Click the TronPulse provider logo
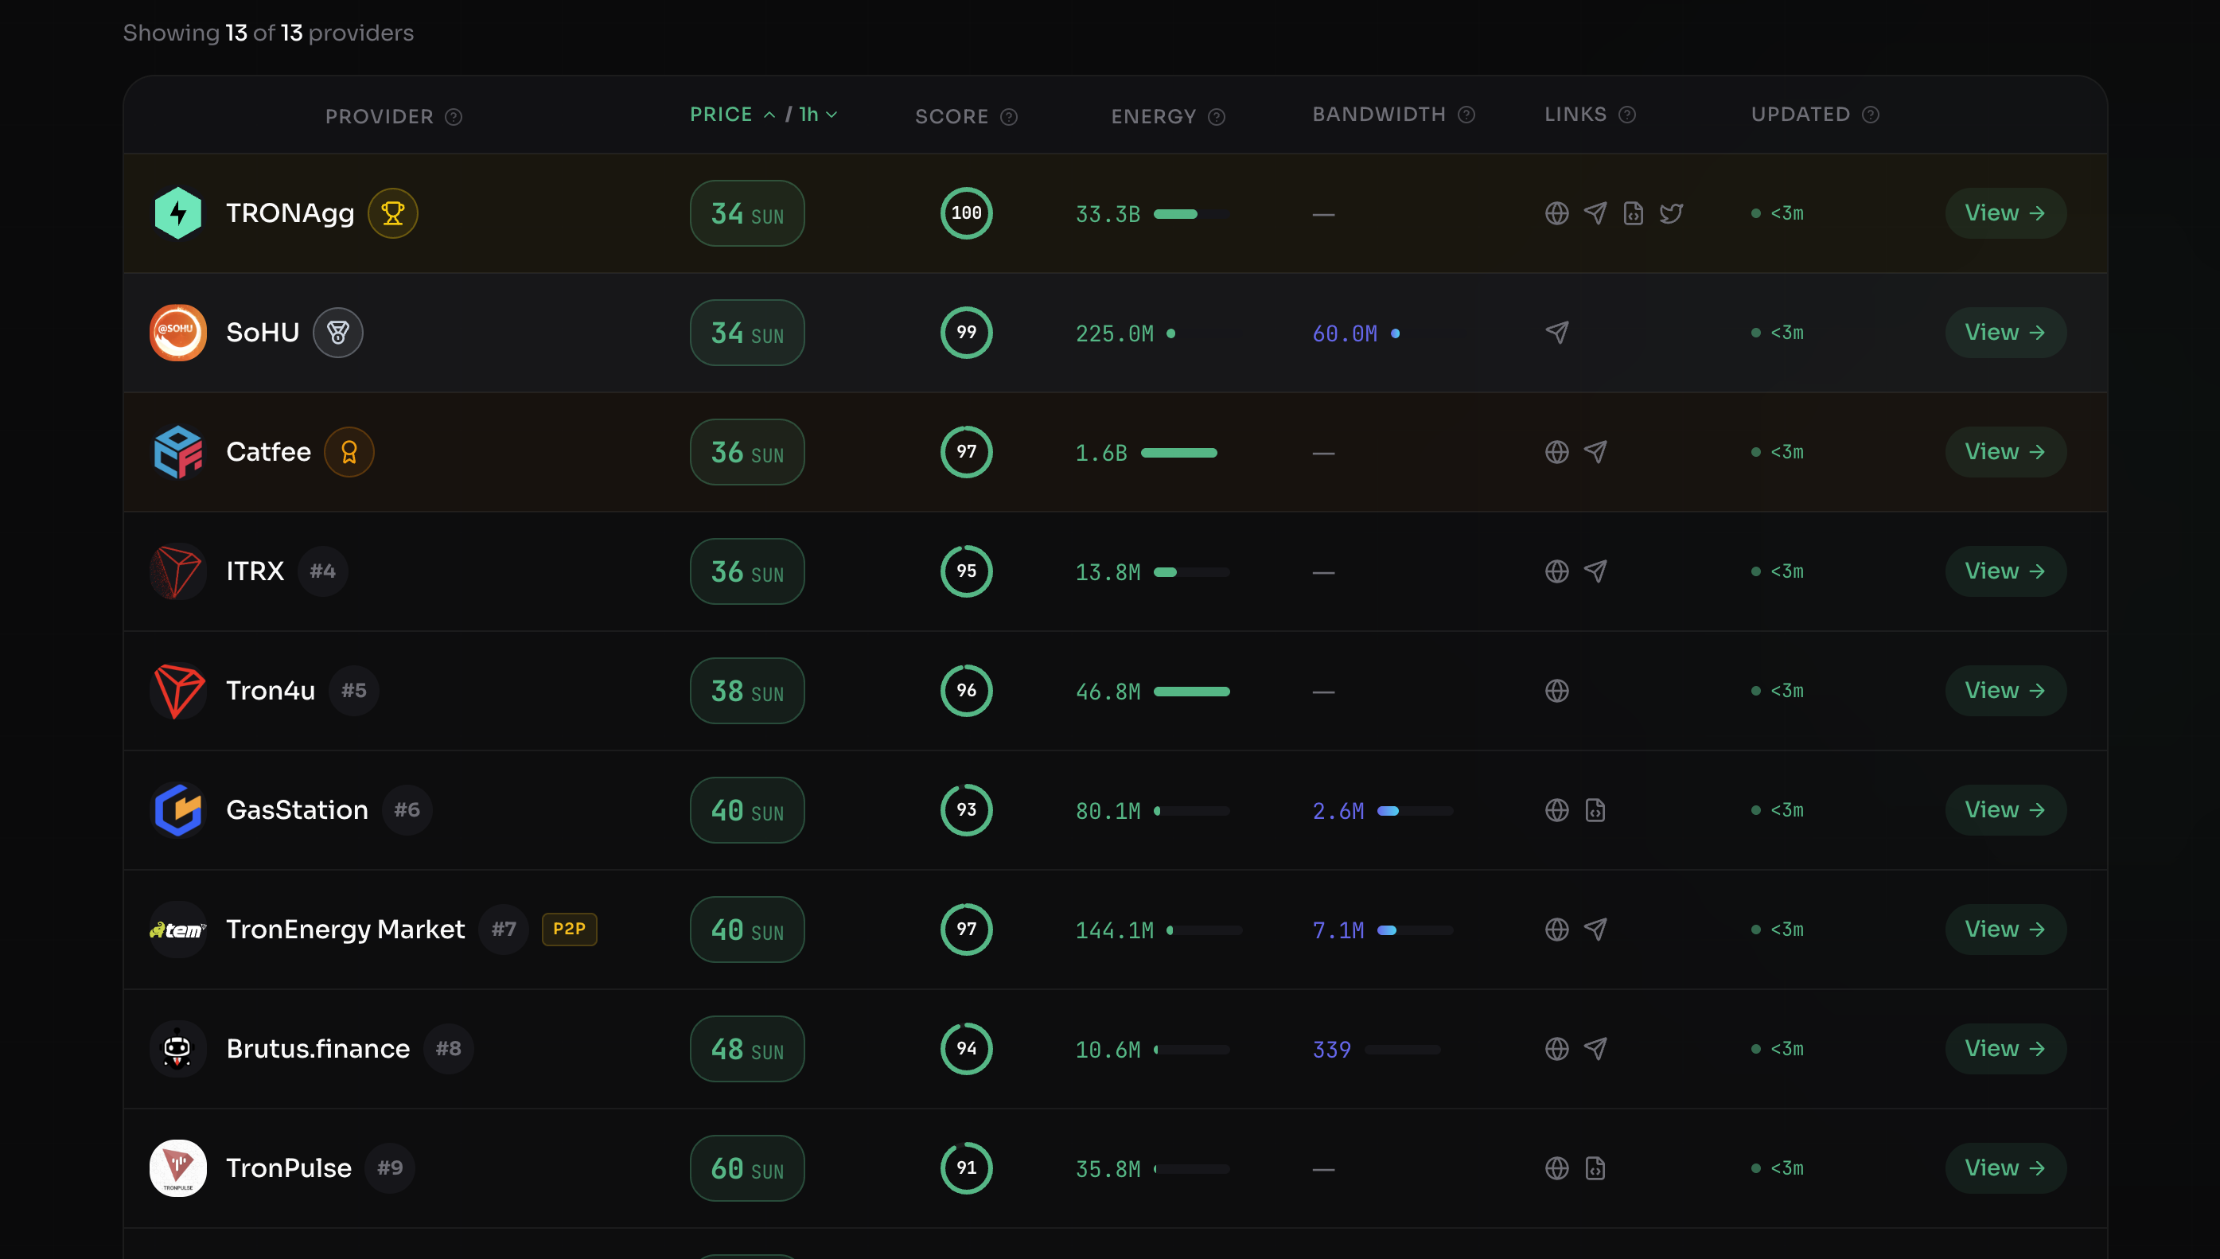The width and height of the screenshot is (2220, 1259). click(178, 1167)
